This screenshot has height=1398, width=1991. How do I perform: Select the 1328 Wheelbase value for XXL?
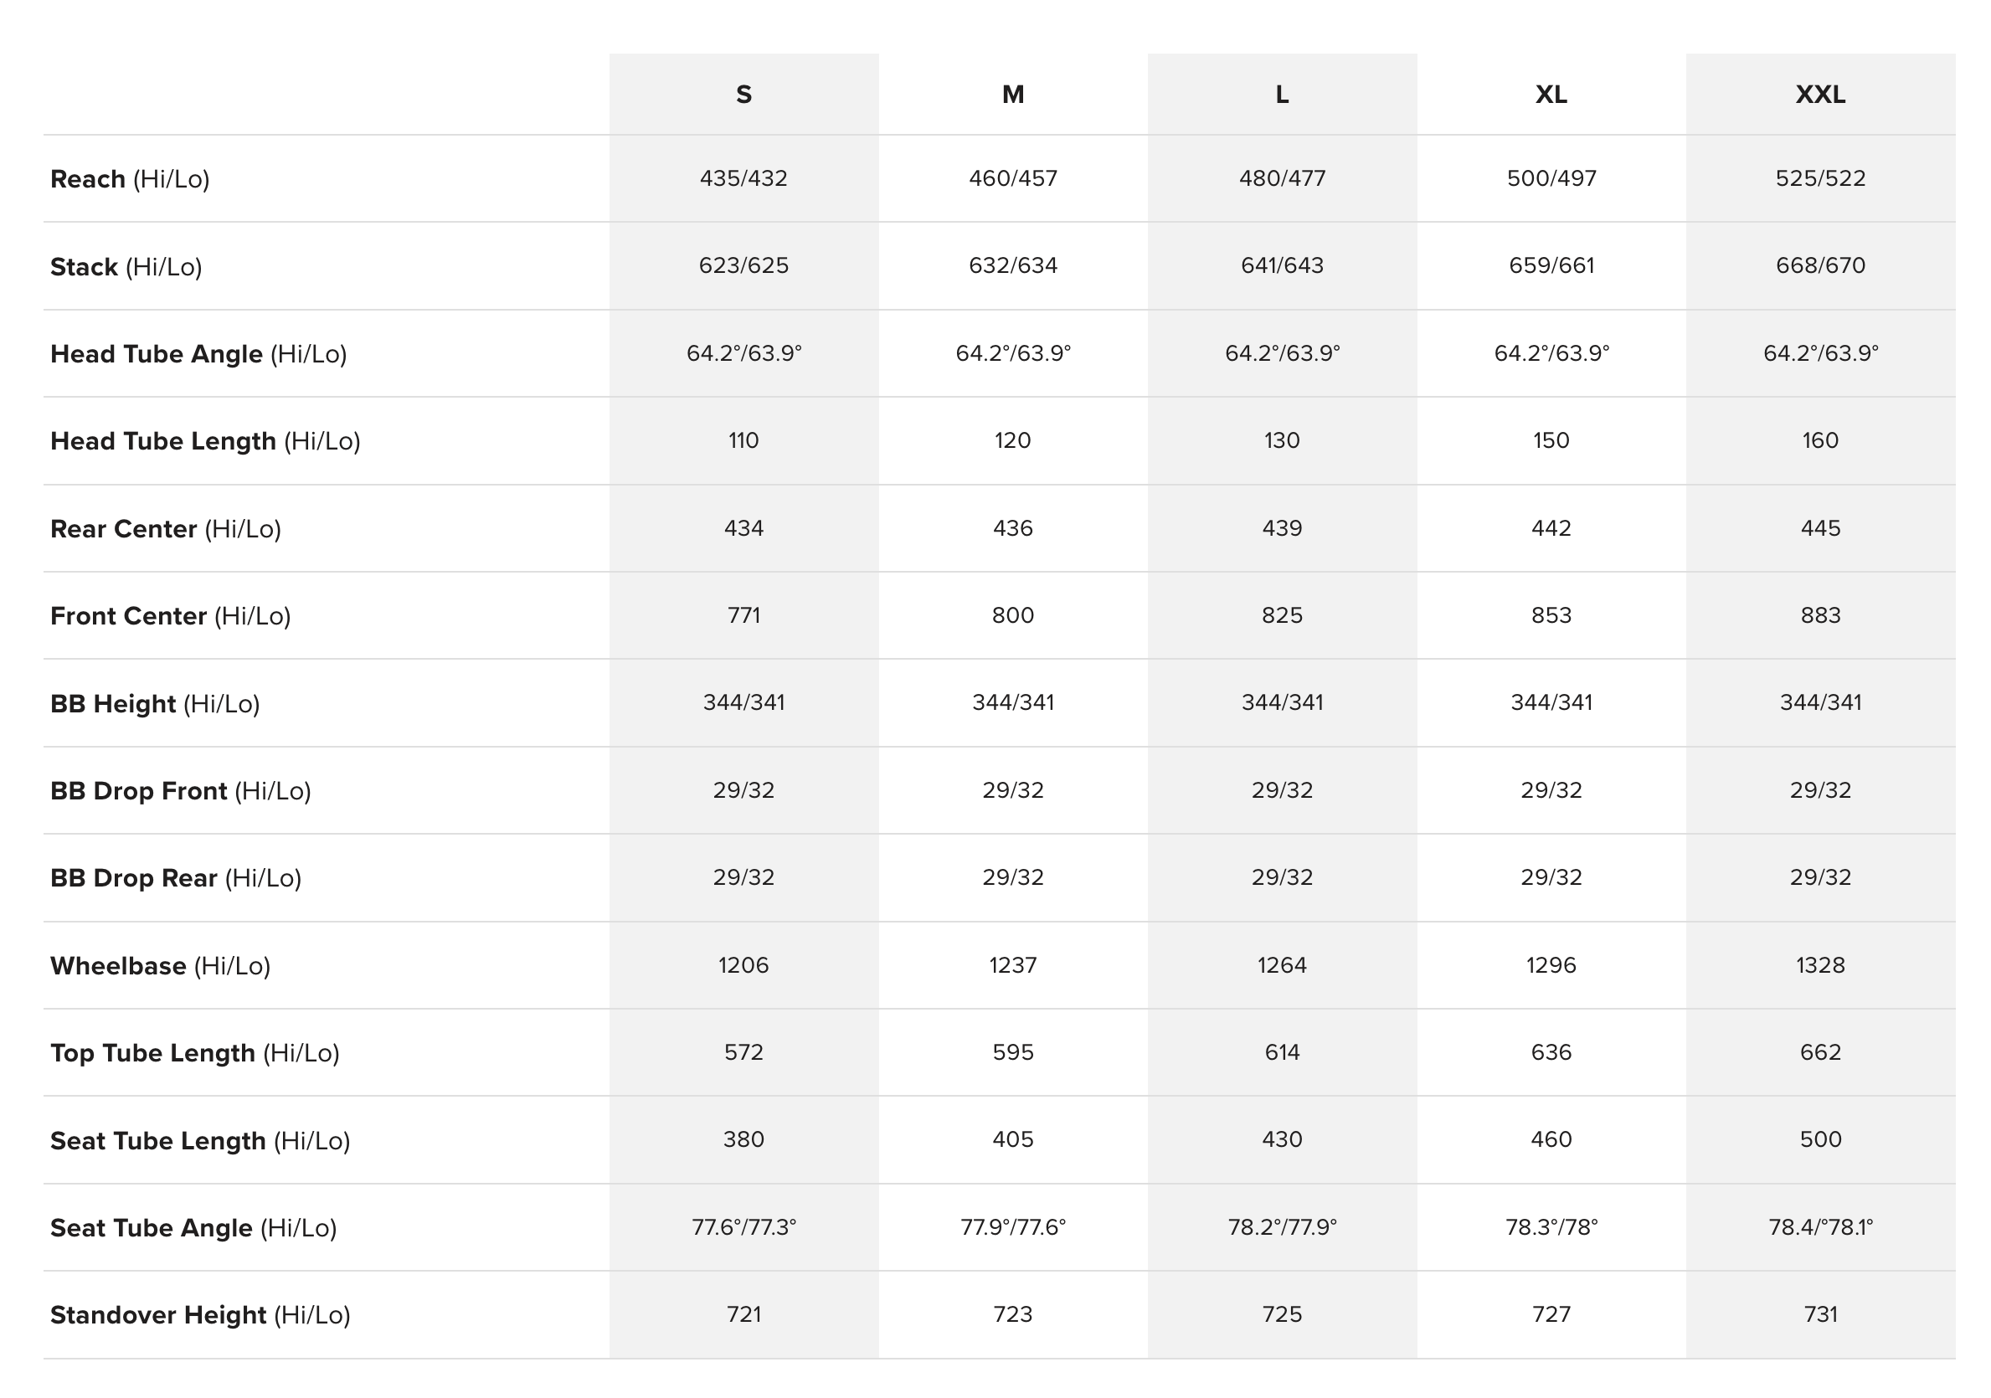[1820, 964]
